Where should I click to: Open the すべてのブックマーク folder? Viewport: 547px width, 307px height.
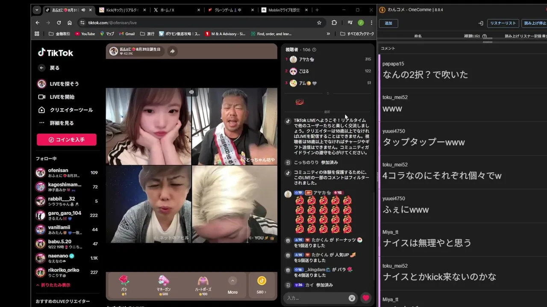(x=357, y=34)
